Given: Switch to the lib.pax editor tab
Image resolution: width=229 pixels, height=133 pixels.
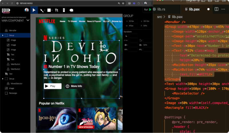Looking at the screenshot, I should click(194, 9).
